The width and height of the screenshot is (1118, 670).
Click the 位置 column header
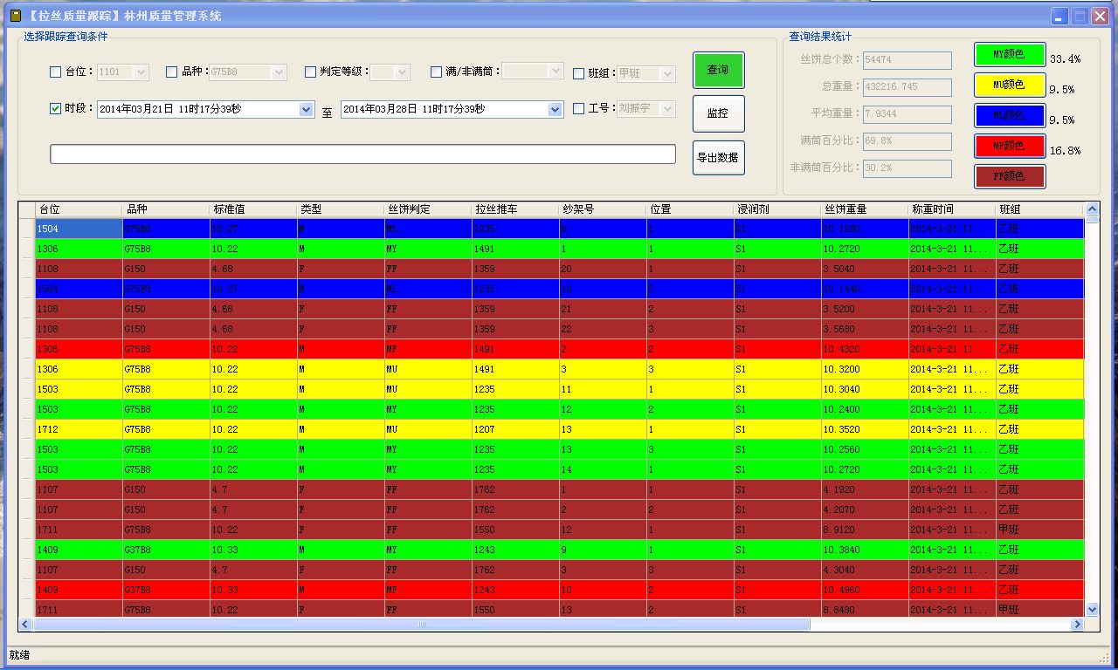(690, 209)
